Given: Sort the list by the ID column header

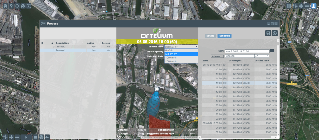Looking at the screenshot, I should coord(42,43).
